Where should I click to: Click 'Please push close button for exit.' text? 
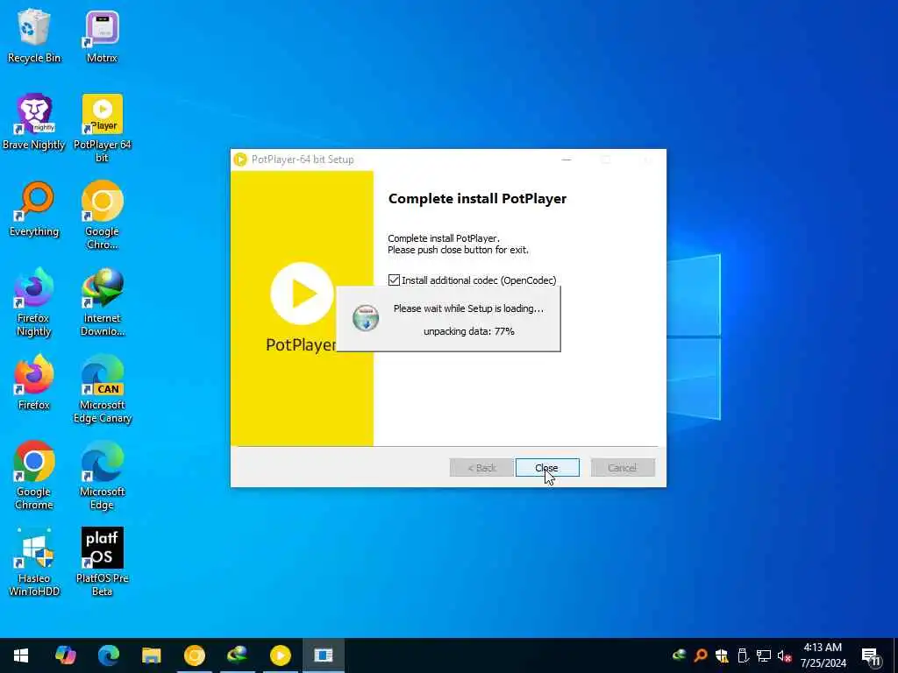point(458,250)
